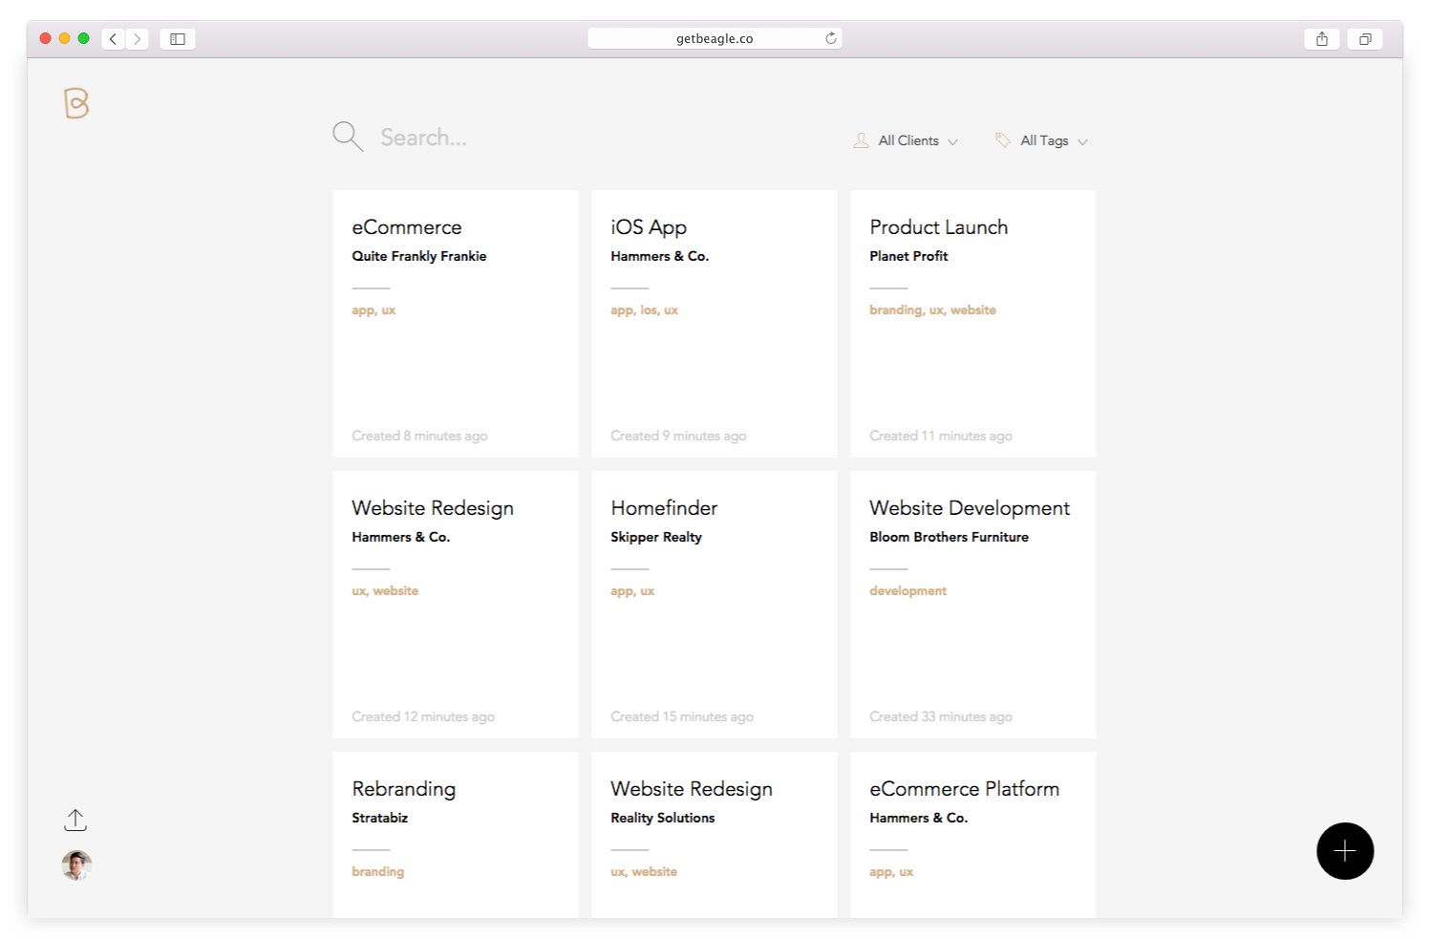This screenshot has width=1430, height=939.
Task: Click the black plus add button
Action: click(x=1345, y=851)
